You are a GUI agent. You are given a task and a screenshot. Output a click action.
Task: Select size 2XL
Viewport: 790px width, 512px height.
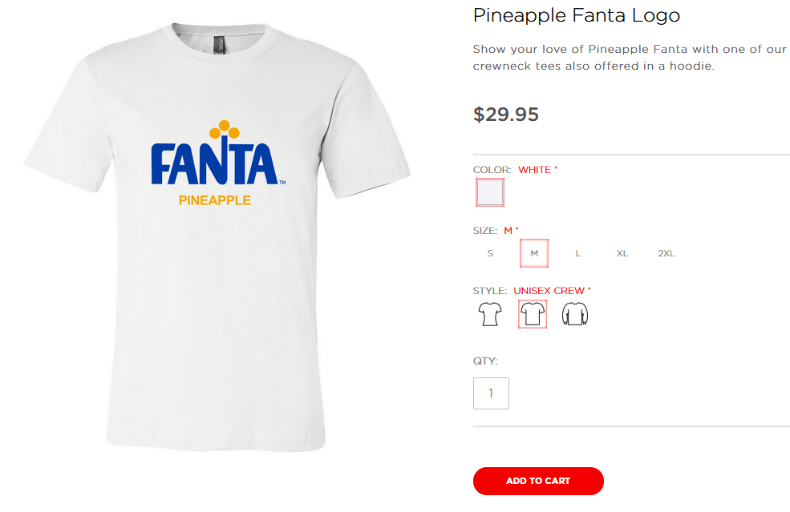(666, 253)
